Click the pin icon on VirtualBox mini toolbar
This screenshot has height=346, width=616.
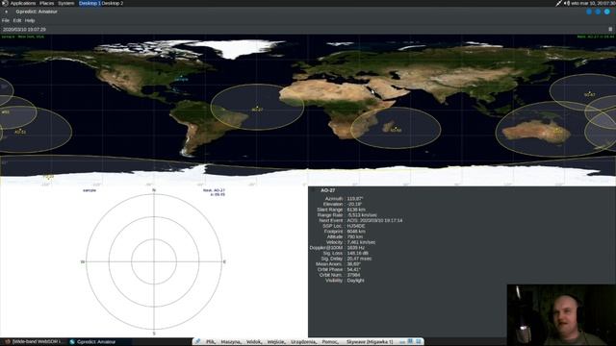198,342
